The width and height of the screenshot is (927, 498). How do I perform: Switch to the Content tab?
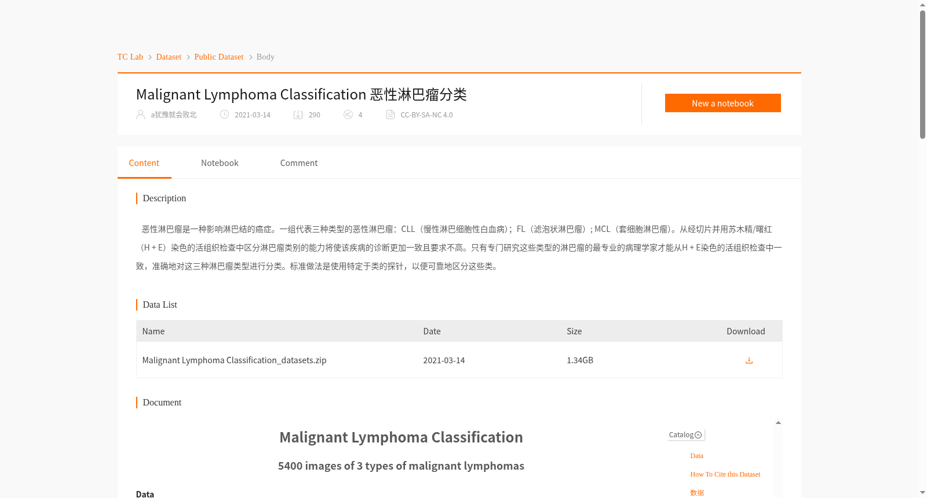[x=144, y=163]
